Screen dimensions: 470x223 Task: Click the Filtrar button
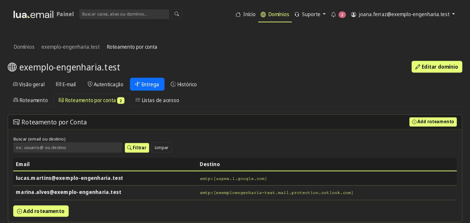click(x=137, y=148)
